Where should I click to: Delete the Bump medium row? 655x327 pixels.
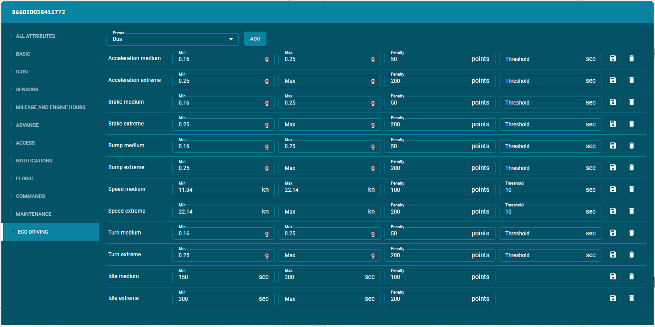[x=631, y=145]
